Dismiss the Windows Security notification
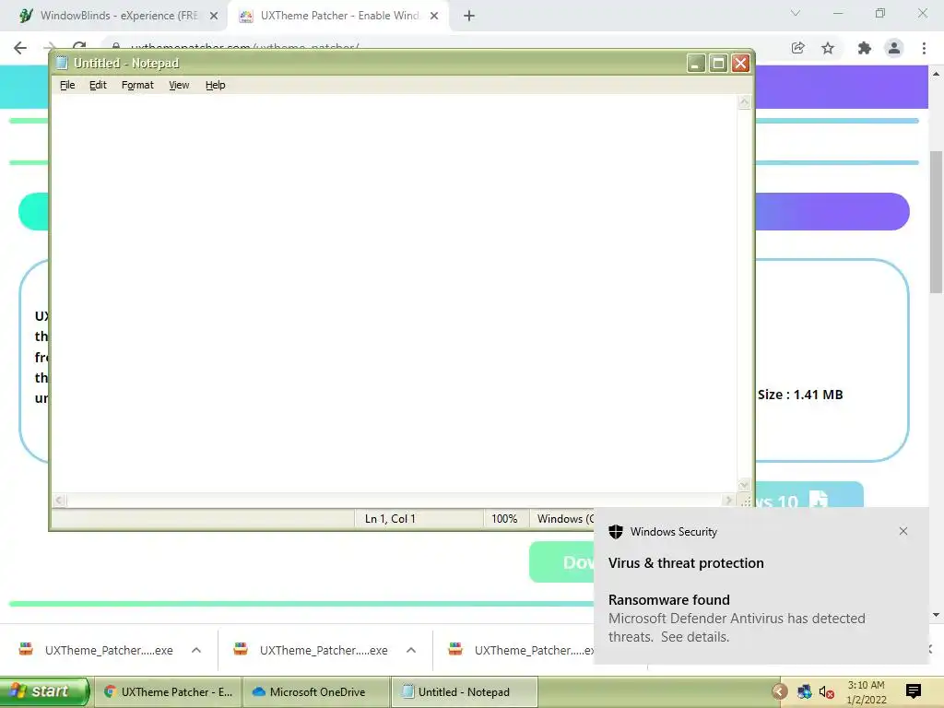Screen dimensions: 944x708 [x=903, y=531]
